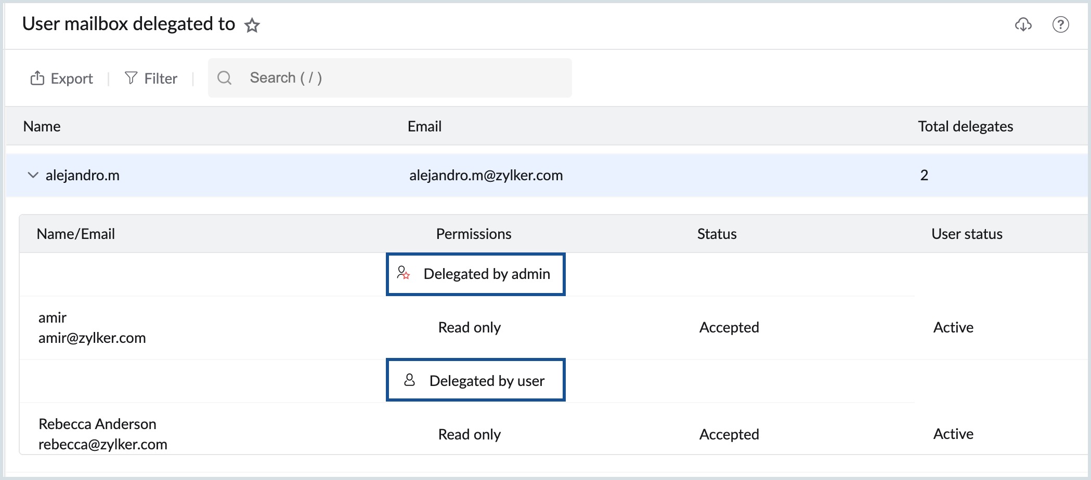Viewport: 1091px width, 480px height.
Task: Click the Delegated by admin icon
Action: (404, 273)
